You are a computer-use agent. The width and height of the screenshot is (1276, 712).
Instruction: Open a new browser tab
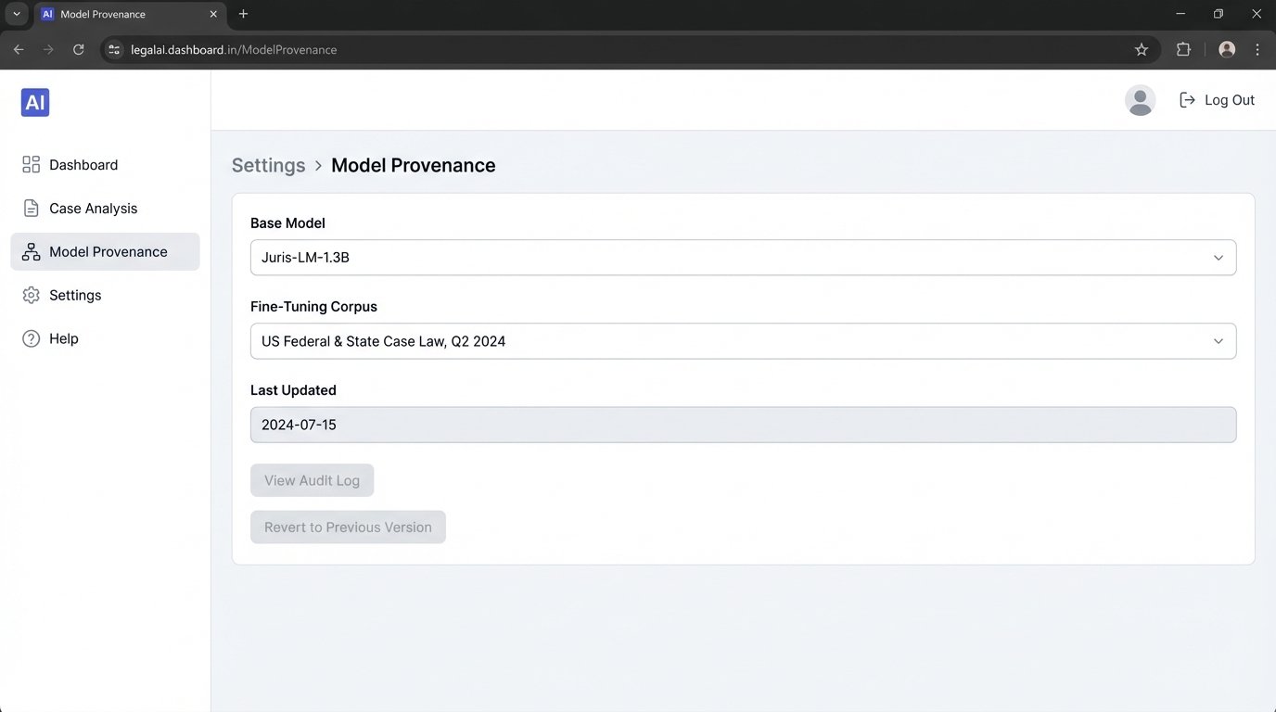[x=243, y=14]
